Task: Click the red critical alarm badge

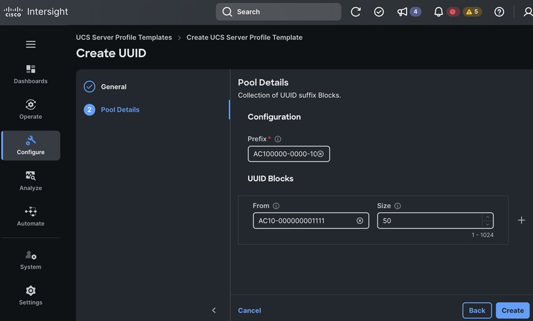Action: [x=453, y=12]
